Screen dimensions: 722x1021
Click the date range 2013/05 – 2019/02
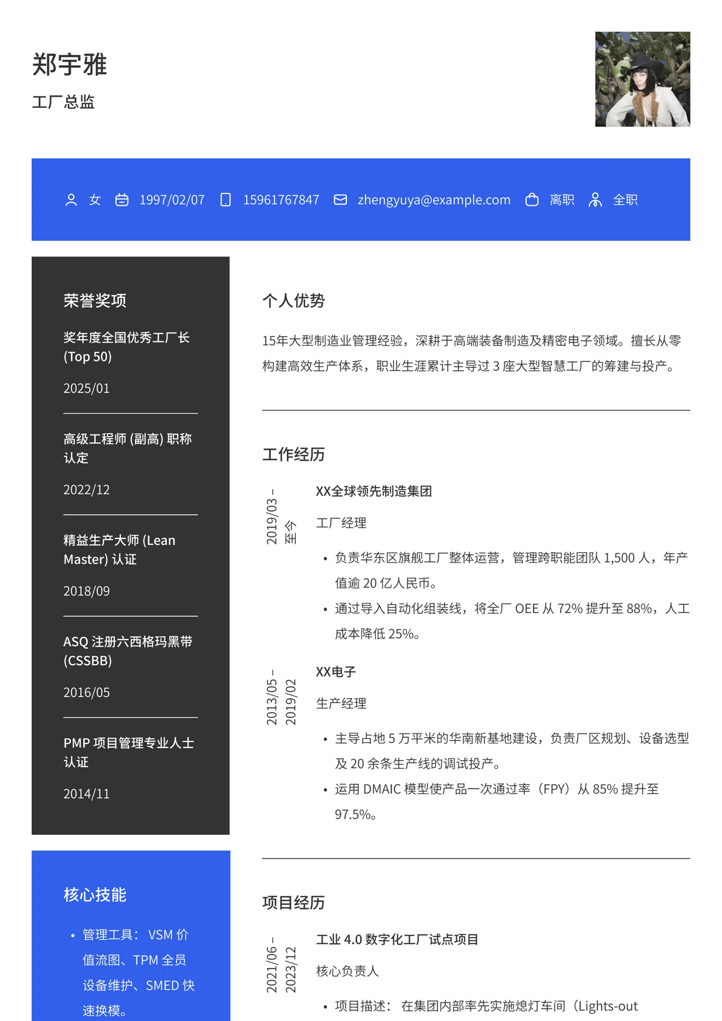pos(281,697)
